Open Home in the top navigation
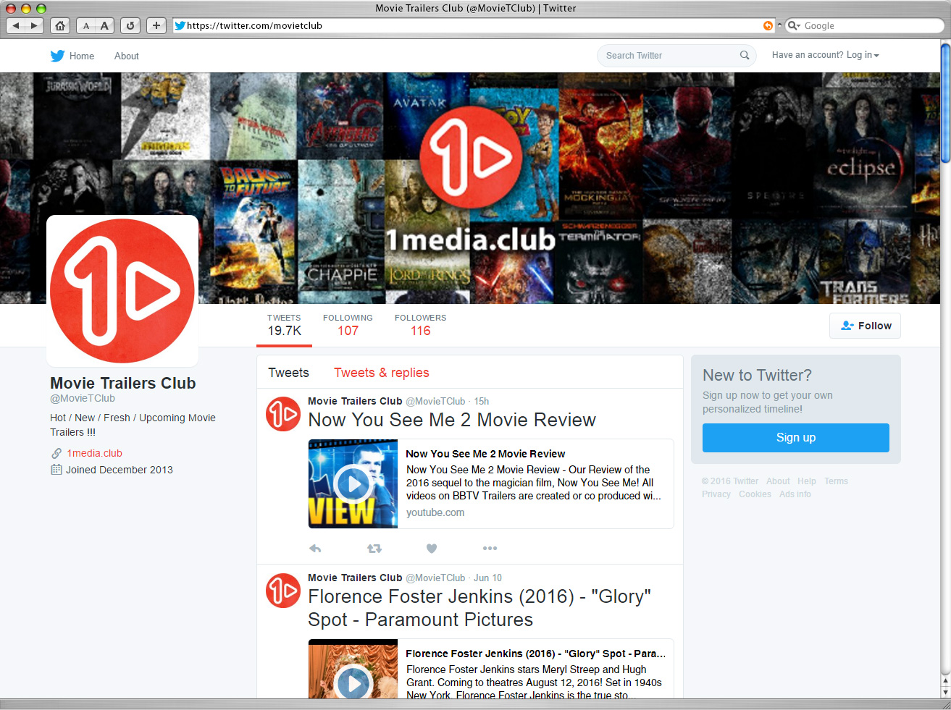 tap(82, 56)
